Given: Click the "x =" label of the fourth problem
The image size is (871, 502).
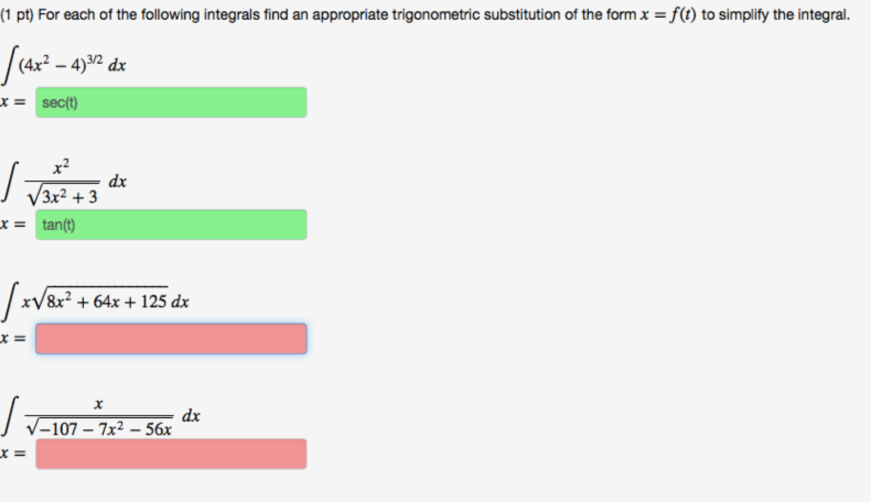Looking at the screenshot, I should (x=12, y=453).
